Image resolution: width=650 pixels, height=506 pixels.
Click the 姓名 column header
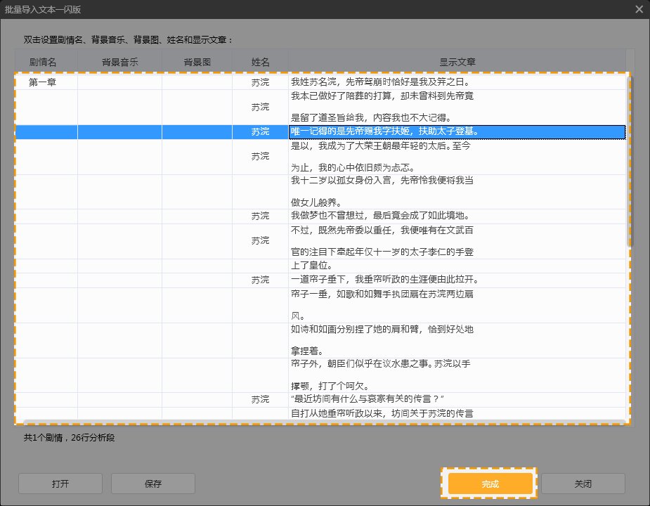tap(260, 62)
